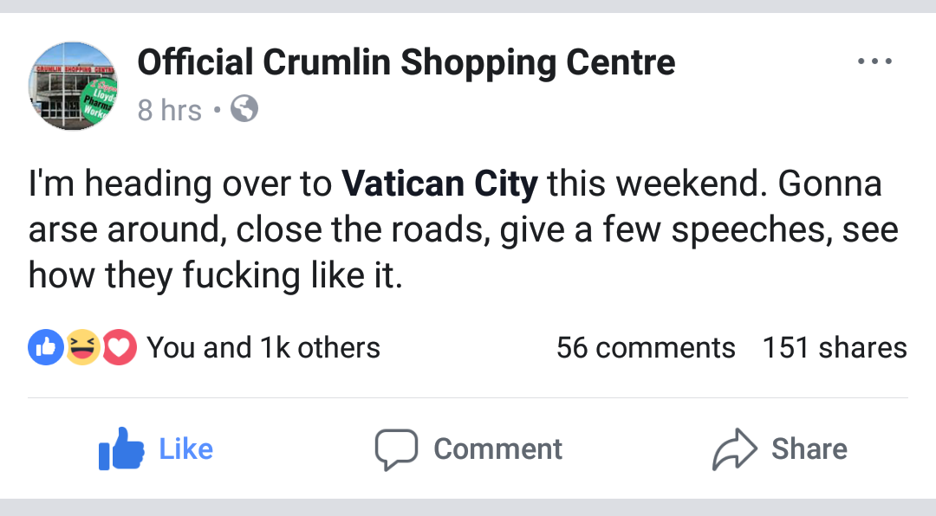This screenshot has height=516, width=936.
Task: Open the 56 comments list
Action: pos(645,348)
